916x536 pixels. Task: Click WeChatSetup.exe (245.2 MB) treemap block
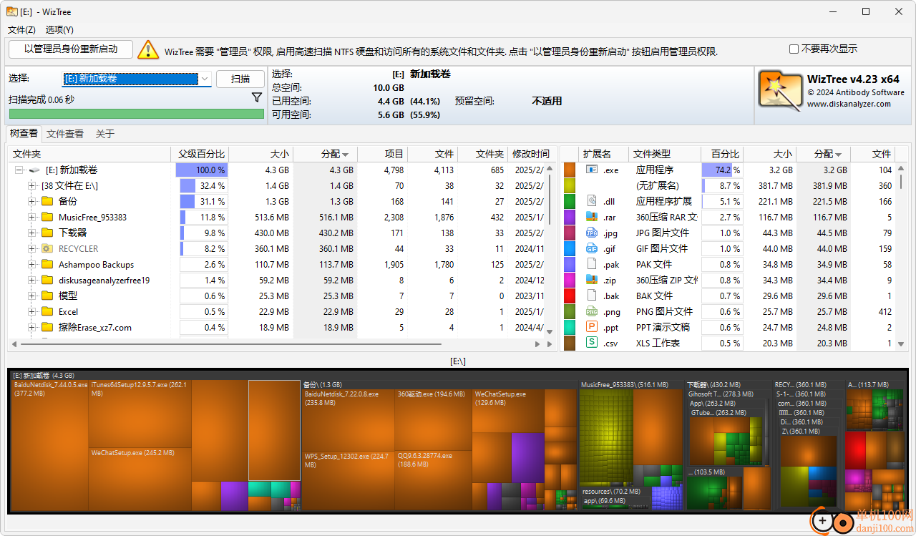click(140, 478)
